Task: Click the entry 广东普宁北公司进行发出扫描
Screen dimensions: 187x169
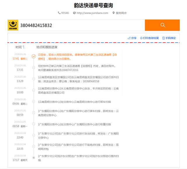Action: tap(78, 136)
